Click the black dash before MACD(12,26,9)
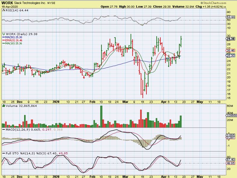Image resolution: width=237 pixels, height=178 pixels. (x=4, y=130)
